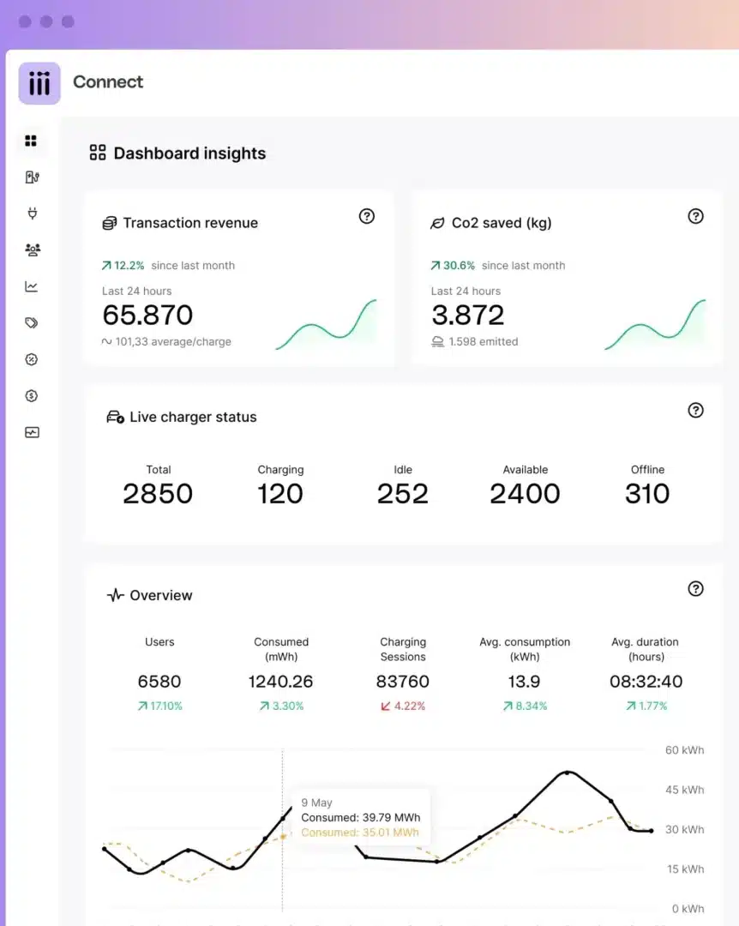This screenshot has height=926, width=739.
Task: Open the users group sidebar icon
Action: coord(32,250)
